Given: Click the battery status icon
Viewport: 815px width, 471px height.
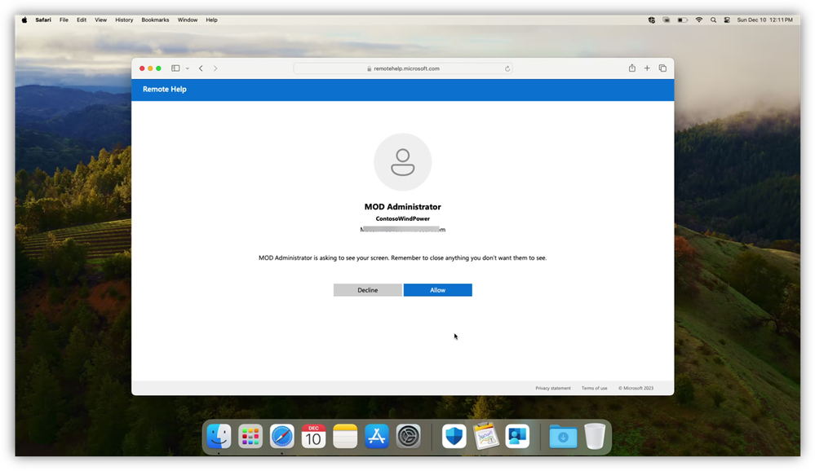Looking at the screenshot, I should (x=683, y=20).
